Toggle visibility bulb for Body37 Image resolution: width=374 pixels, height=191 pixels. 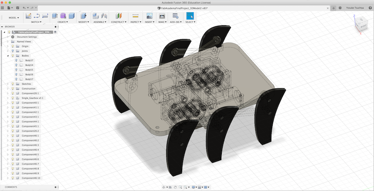pyautogui.click(x=17, y=60)
